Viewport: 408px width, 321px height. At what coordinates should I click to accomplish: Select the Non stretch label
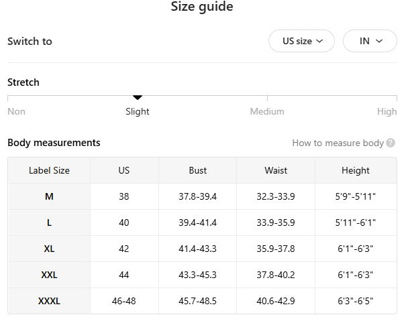(x=16, y=111)
